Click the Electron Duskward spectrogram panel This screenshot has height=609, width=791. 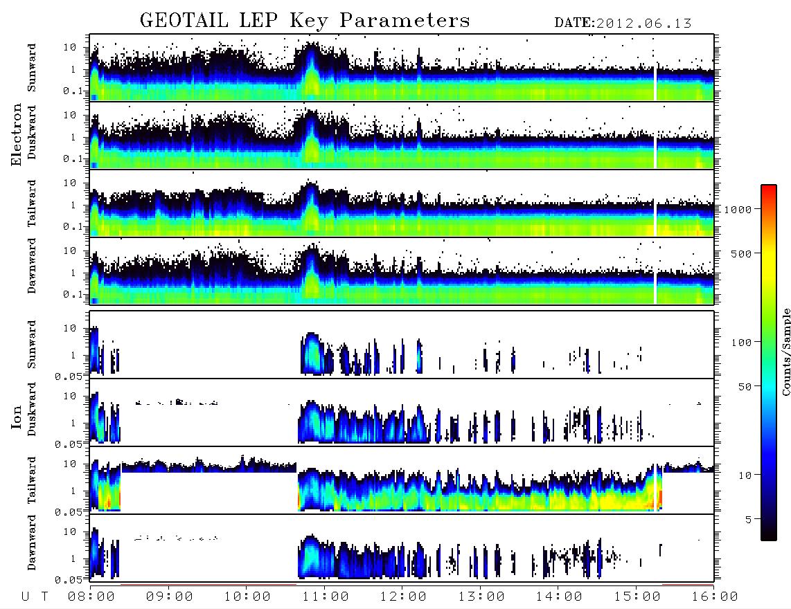point(402,135)
